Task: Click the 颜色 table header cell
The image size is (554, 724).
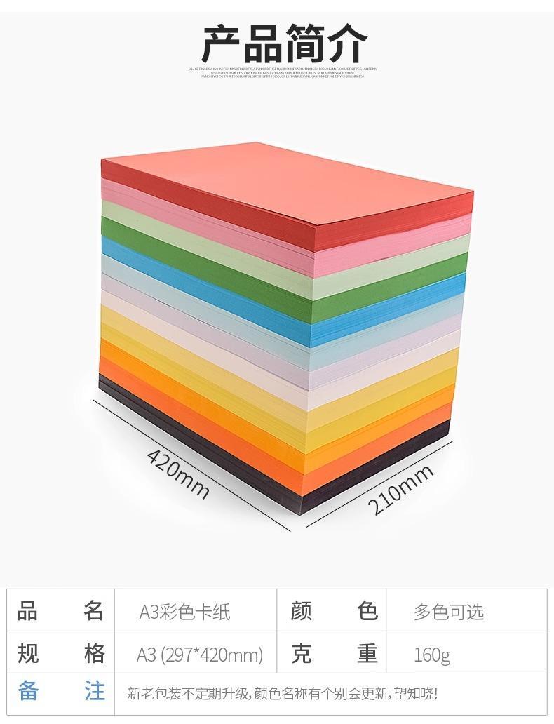Action: click(x=332, y=610)
